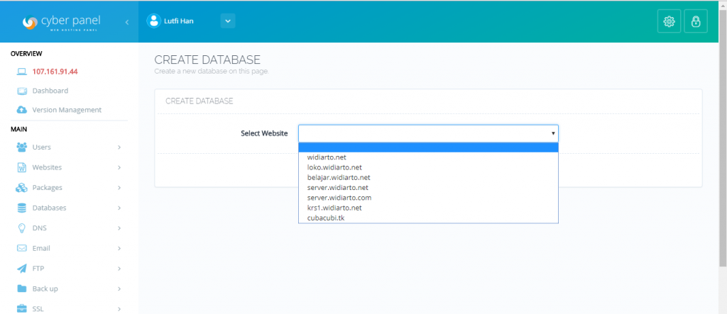Open the Users menu label

pos(42,147)
